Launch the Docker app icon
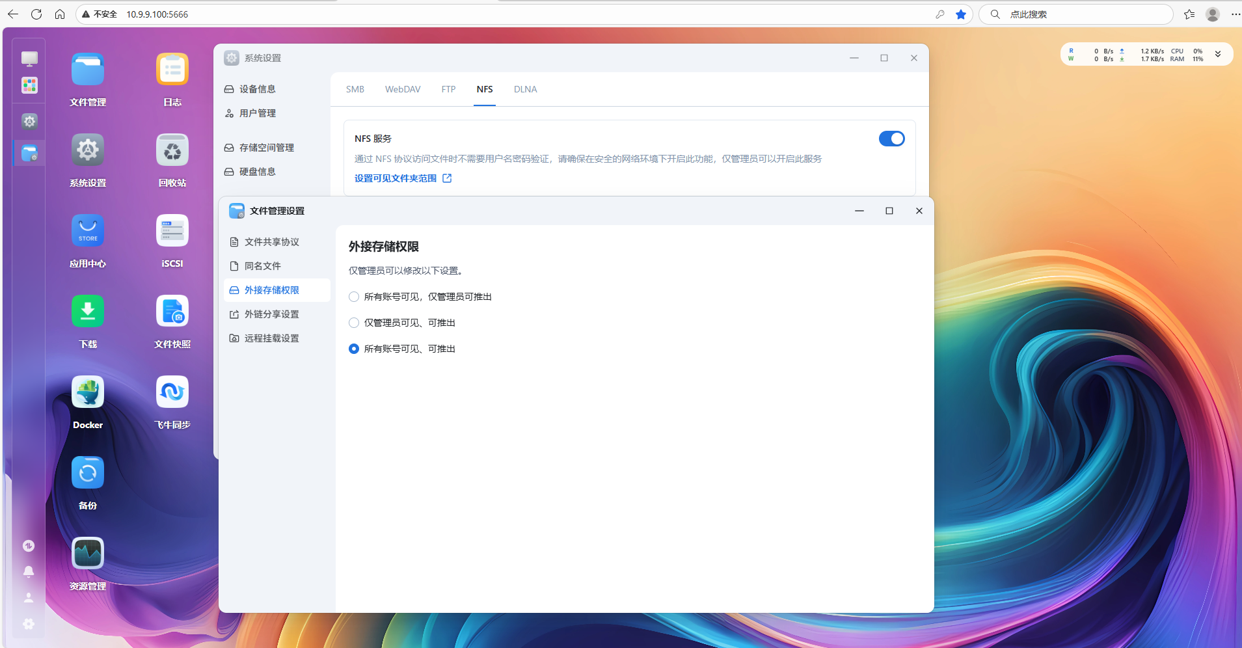This screenshot has height=648, width=1242. 88,392
